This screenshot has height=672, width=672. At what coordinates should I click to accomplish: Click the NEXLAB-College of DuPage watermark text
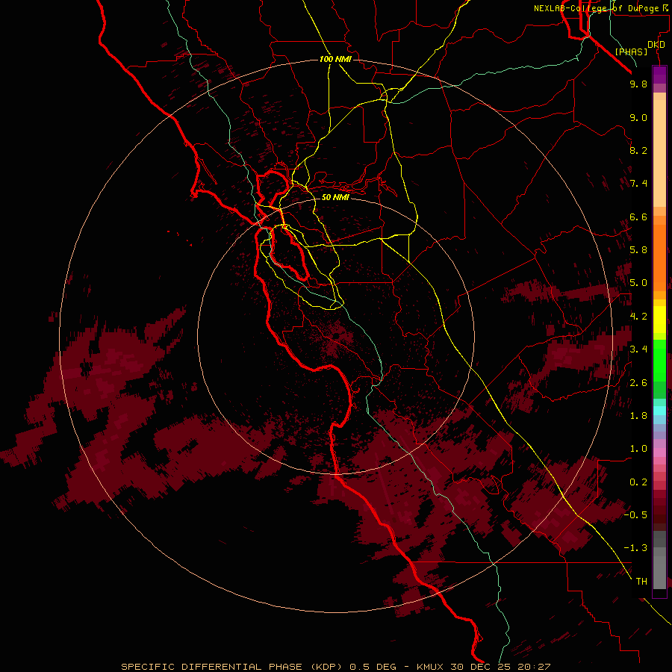[600, 8]
